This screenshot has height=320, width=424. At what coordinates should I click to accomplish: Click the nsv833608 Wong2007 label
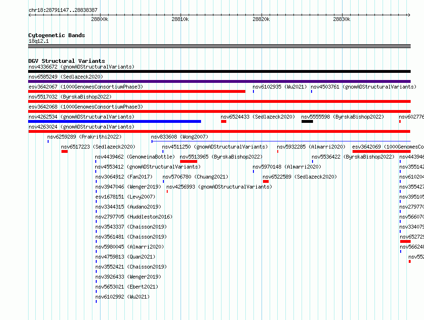click(180, 137)
